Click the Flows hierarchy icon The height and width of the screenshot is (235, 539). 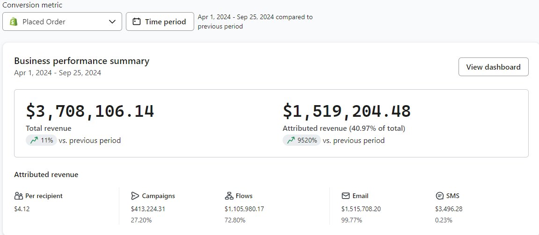click(x=229, y=196)
